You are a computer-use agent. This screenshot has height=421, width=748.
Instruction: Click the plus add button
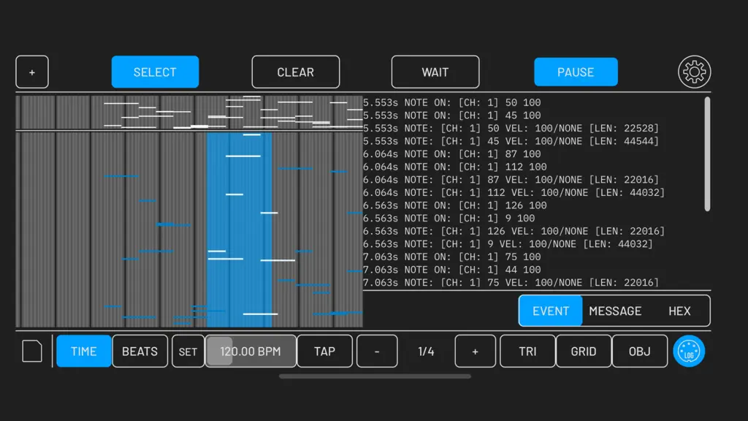pos(32,72)
